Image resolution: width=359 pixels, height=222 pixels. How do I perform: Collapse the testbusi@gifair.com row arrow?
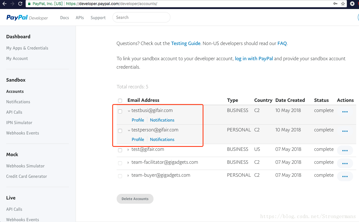(x=129, y=111)
